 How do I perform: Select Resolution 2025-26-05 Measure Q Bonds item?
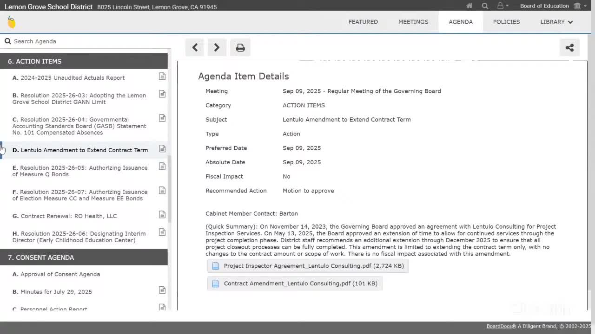coord(80,171)
